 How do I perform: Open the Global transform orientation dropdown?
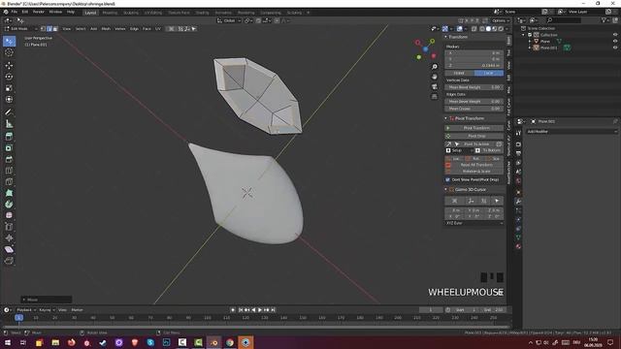pyautogui.click(x=229, y=20)
